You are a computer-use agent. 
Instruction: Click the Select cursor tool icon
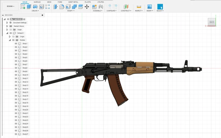tap(160, 7)
